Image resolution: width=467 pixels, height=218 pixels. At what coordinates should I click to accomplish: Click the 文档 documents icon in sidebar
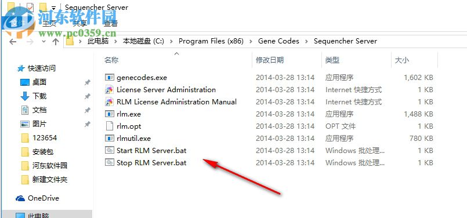tap(25, 110)
